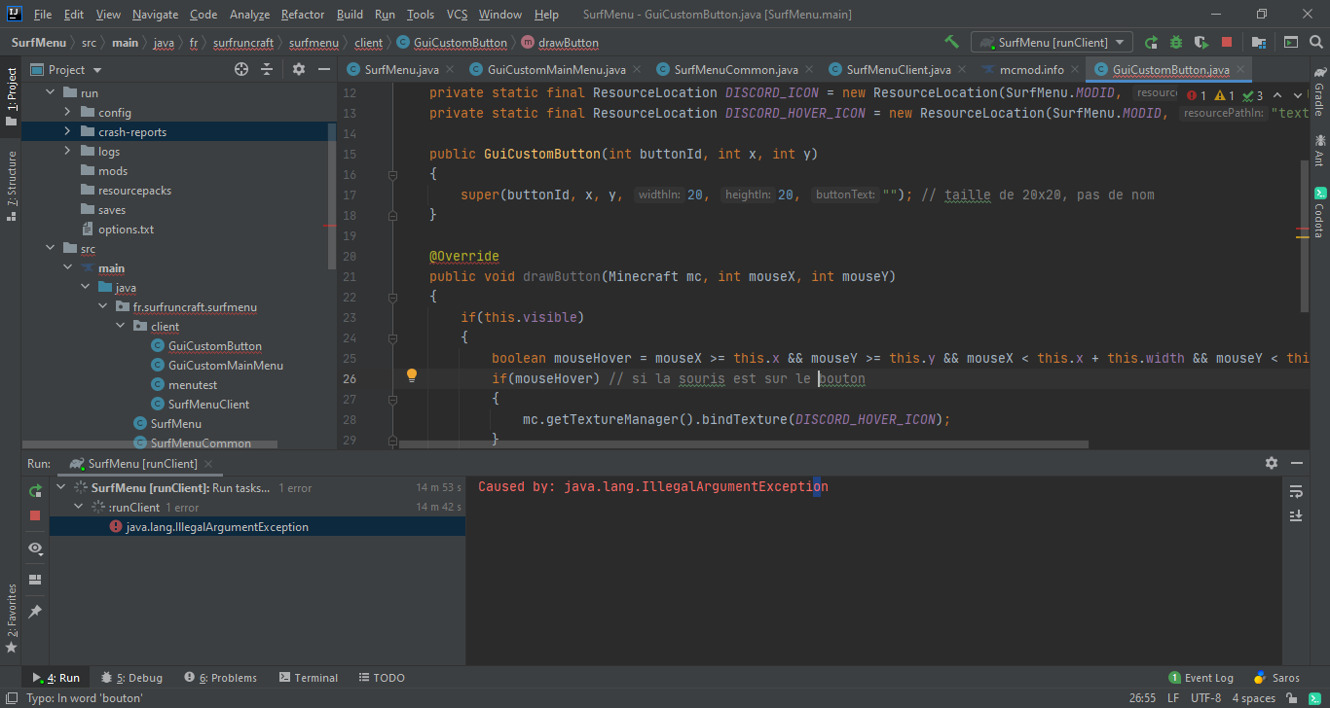
Task: Run SurfMenu with coverage
Action: (1201, 42)
